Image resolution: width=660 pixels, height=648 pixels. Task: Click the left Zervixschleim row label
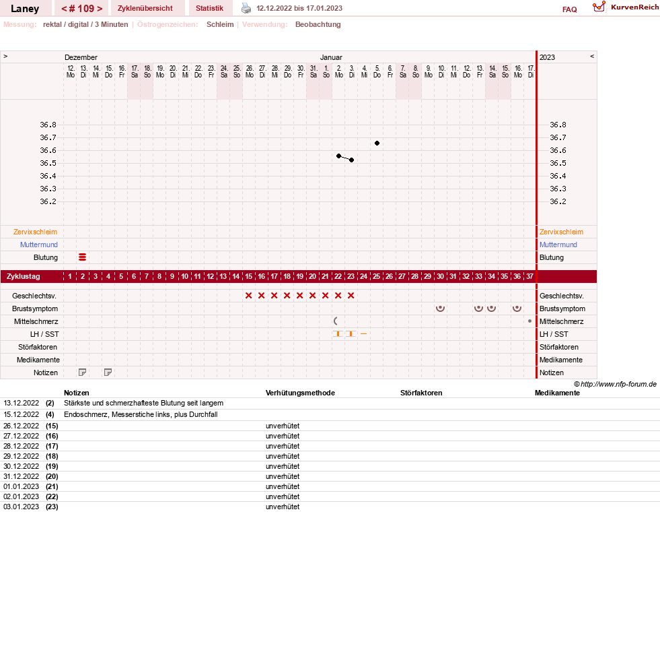(x=36, y=232)
